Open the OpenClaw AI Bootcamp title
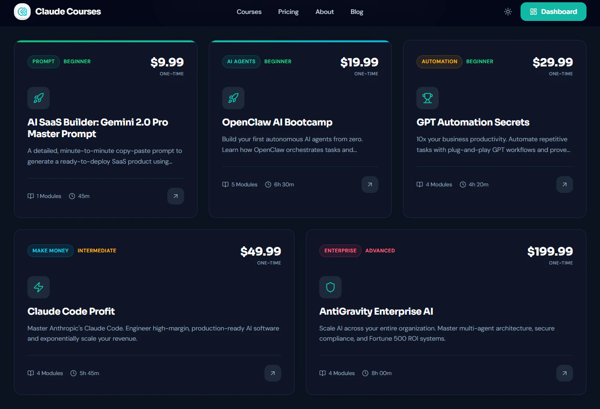Viewport: 600px width, 409px height. click(277, 122)
